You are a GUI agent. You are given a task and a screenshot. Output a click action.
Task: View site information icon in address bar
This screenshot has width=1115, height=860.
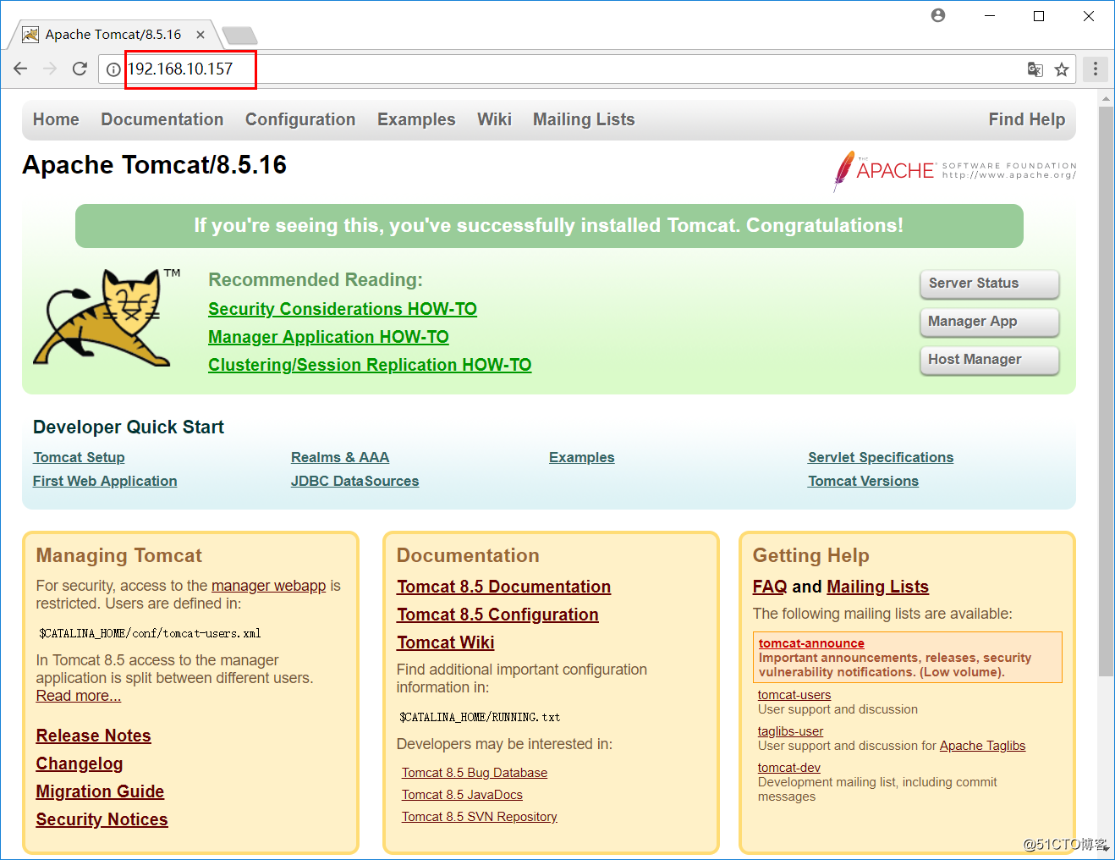(113, 69)
